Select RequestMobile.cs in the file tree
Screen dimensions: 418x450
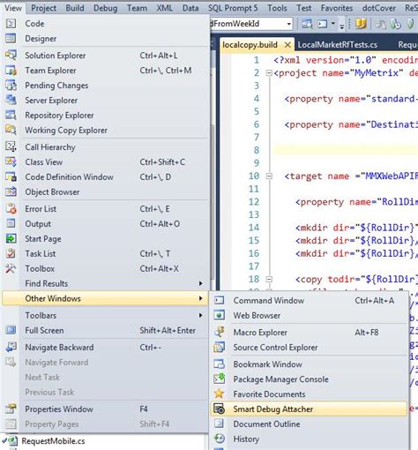coord(53,441)
